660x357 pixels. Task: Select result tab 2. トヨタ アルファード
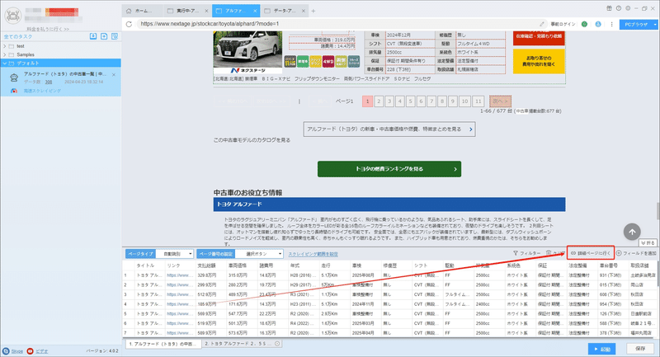coord(241,344)
